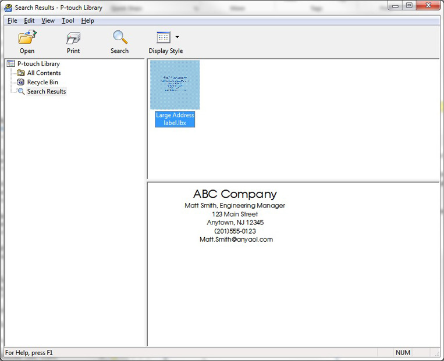Click the Recycle Bin tree icon
444x361 pixels.
[x=21, y=83]
